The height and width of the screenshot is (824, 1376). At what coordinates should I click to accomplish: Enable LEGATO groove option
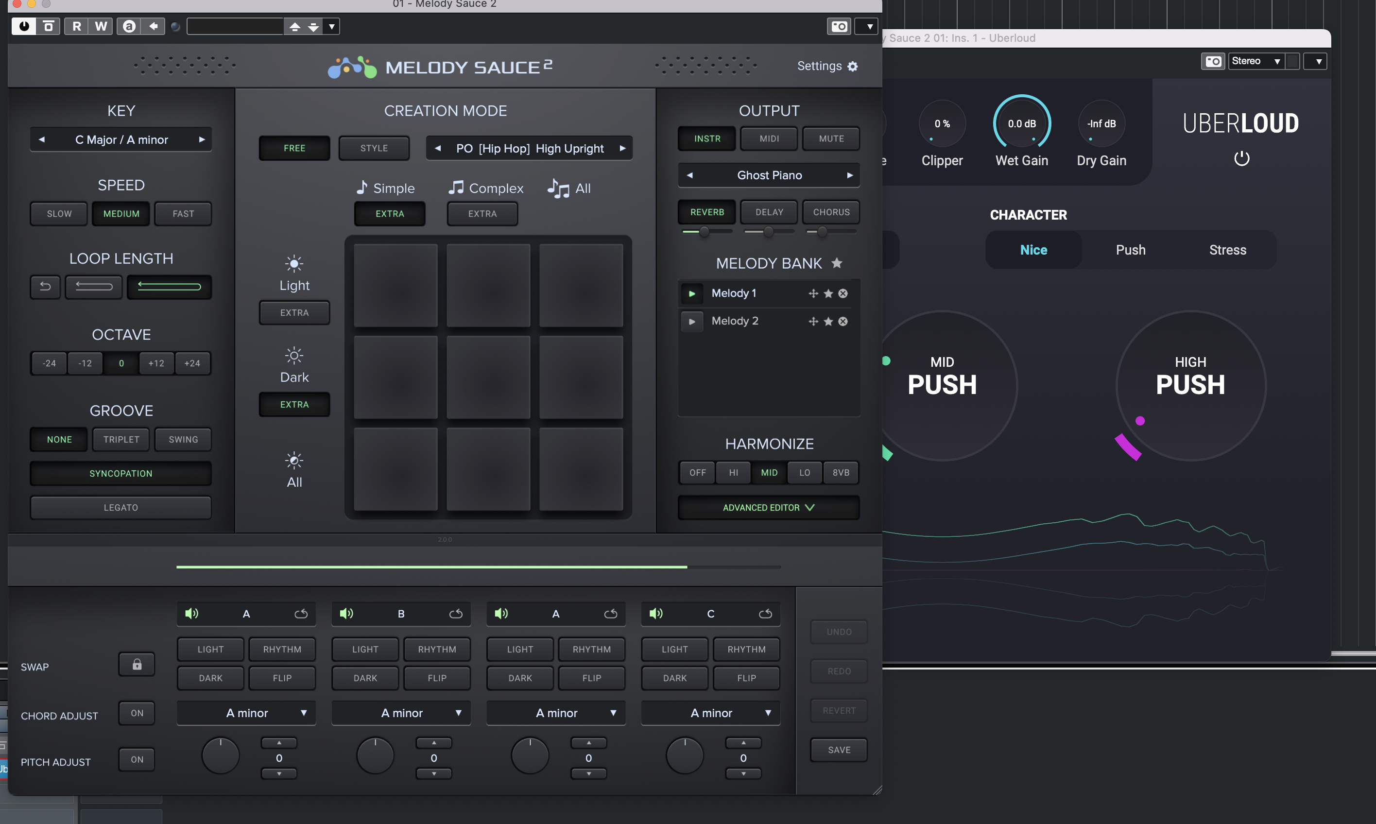tap(120, 508)
